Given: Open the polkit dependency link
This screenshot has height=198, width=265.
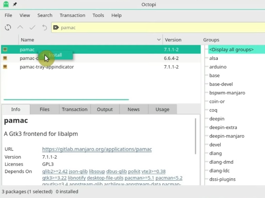Looking at the screenshot, I should coord(134,171).
